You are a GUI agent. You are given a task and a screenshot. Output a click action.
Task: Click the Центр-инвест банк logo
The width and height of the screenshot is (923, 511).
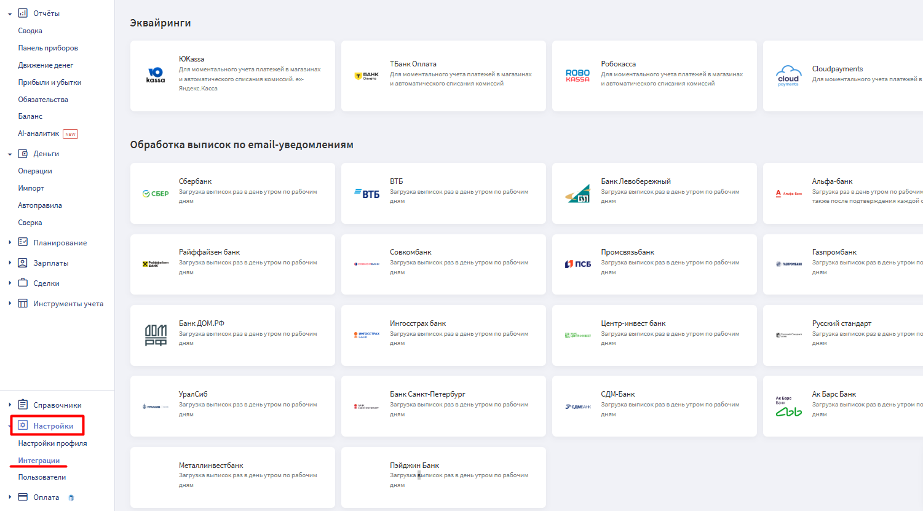[x=577, y=335]
